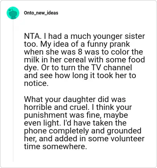
Task: Click the teal Reddit avatar icon
Action: 13,13
